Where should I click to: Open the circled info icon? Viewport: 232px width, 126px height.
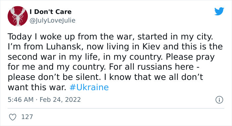point(219,100)
